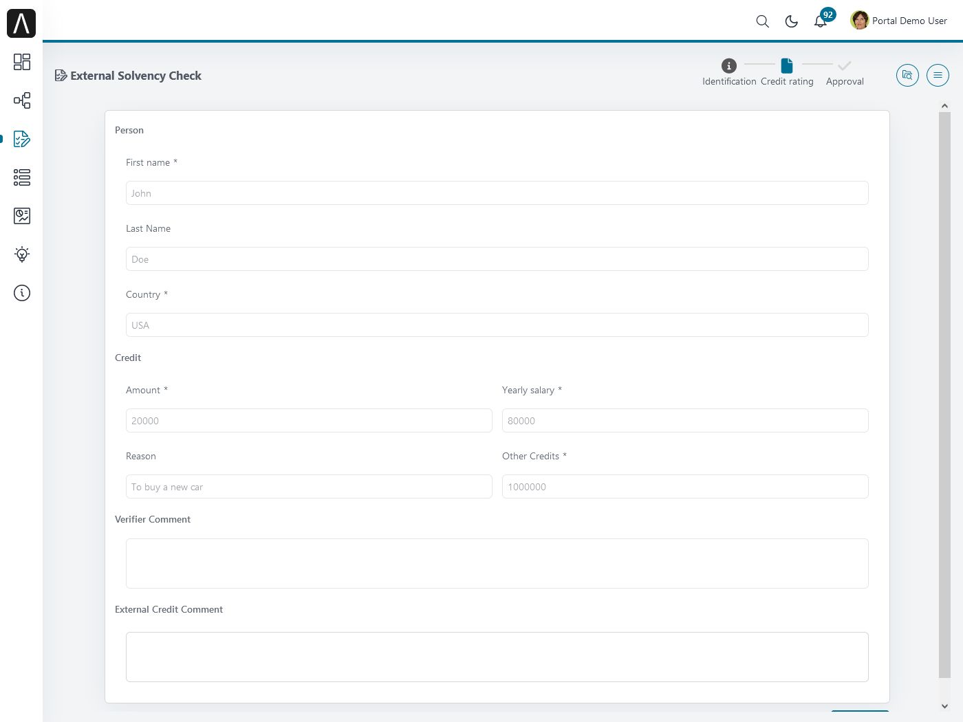Focus the Other Credits field
The image size is (963, 722).
pyautogui.click(x=685, y=486)
